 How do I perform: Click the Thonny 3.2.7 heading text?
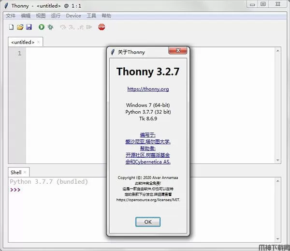148,72
